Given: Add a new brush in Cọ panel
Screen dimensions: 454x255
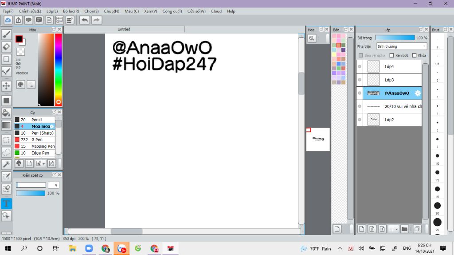Looking at the screenshot, I should tap(29, 163).
